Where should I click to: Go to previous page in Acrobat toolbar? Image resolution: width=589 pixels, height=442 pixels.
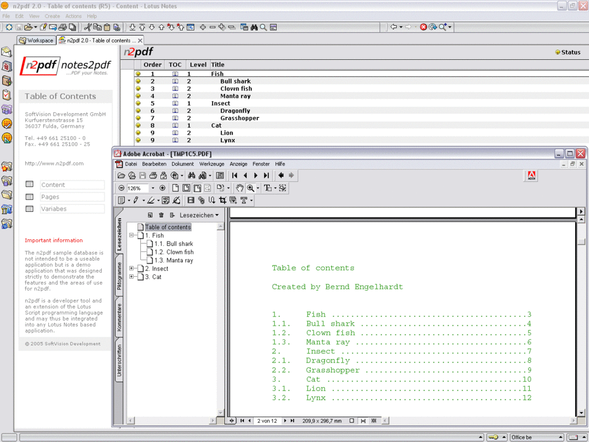point(245,176)
